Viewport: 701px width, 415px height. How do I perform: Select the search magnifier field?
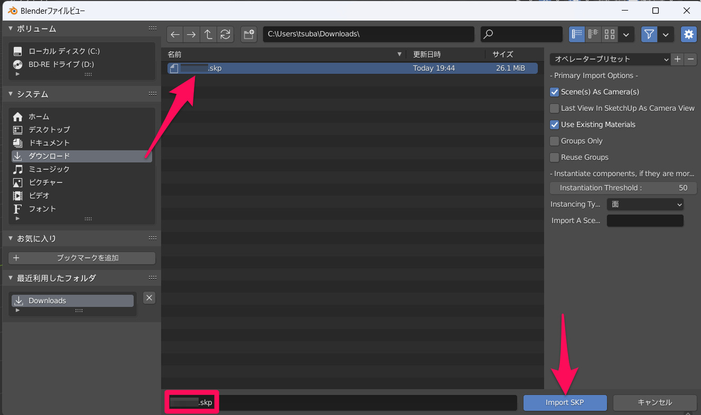tap(520, 34)
